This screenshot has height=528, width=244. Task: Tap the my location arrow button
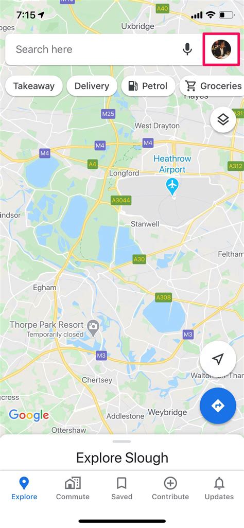point(218,359)
